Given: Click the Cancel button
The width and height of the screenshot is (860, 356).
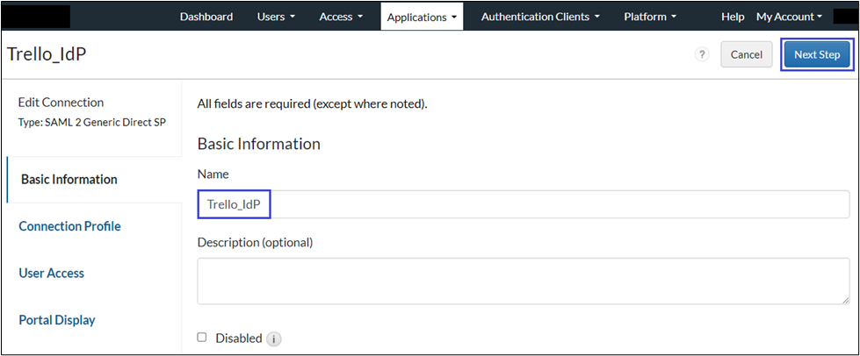Looking at the screenshot, I should point(746,54).
